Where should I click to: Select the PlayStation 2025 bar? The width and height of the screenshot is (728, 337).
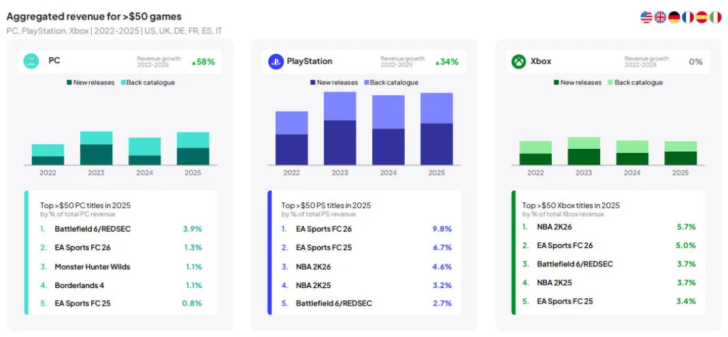(x=436, y=129)
